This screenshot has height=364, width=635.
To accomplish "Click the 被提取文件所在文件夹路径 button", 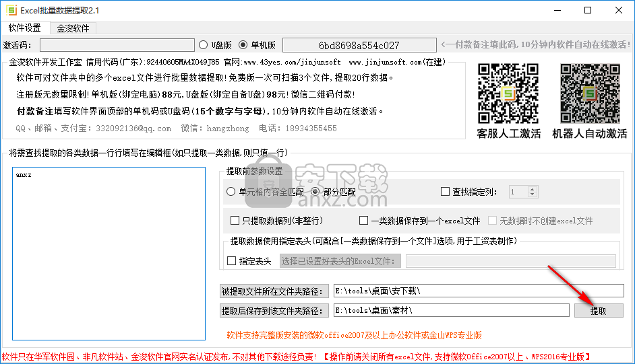I will pyautogui.click(x=274, y=291).
